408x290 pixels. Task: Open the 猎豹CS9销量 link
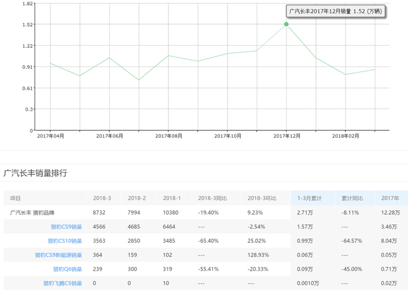click(x=66, y=227)
